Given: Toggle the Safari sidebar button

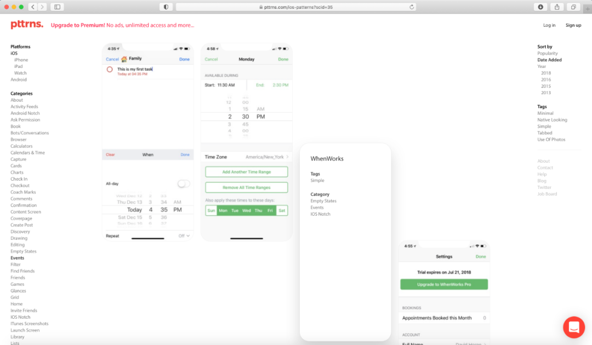Looking at the screenshot, I should (58, 7).
